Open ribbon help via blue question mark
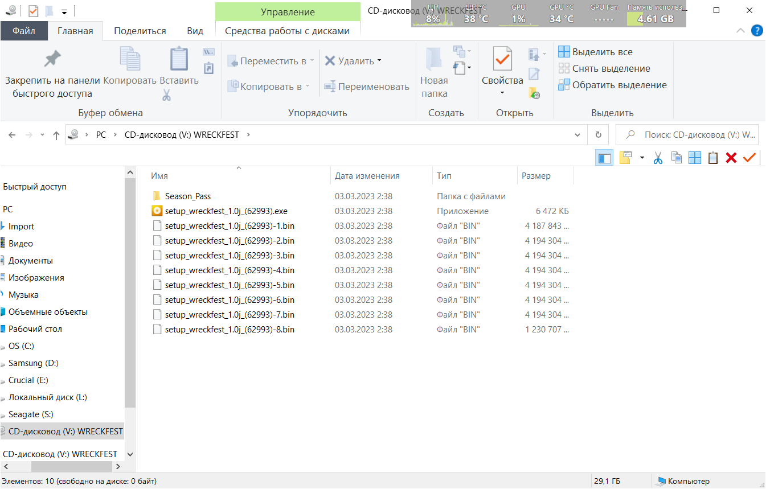 [x=757, y=31]
